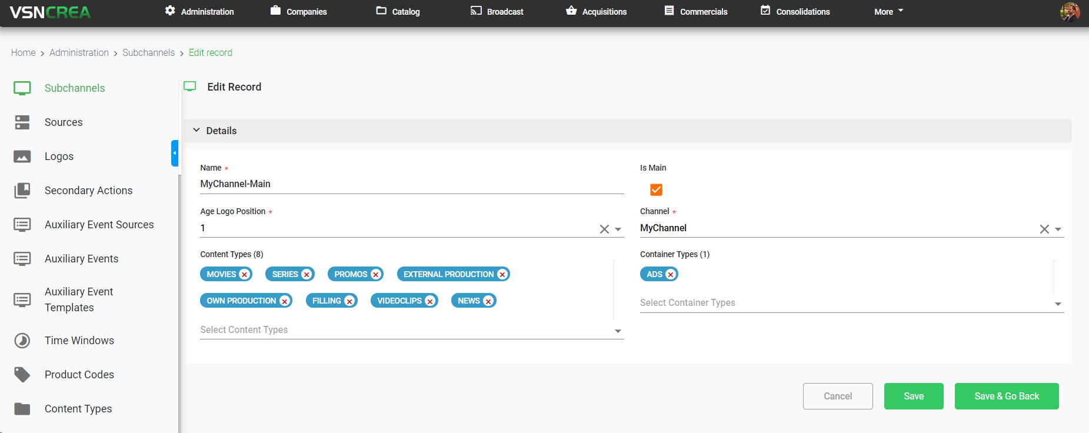Go to Subchannels breadcrumb link
The image size is (1089, 433).
coord(148,53)
